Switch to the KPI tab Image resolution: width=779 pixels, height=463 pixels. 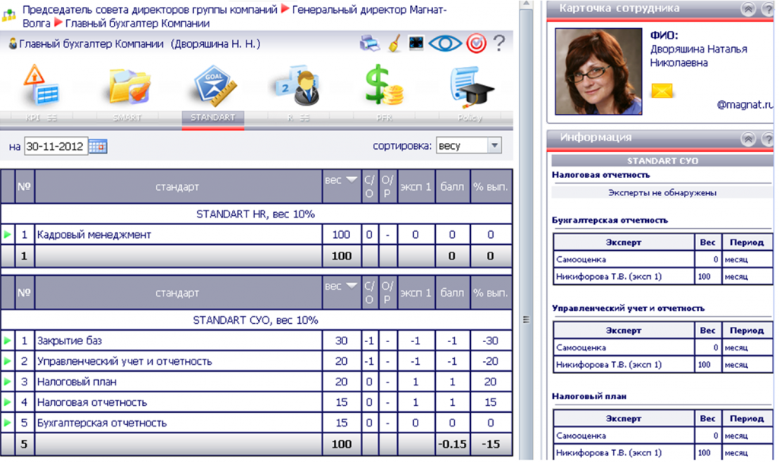pos(41,118)
